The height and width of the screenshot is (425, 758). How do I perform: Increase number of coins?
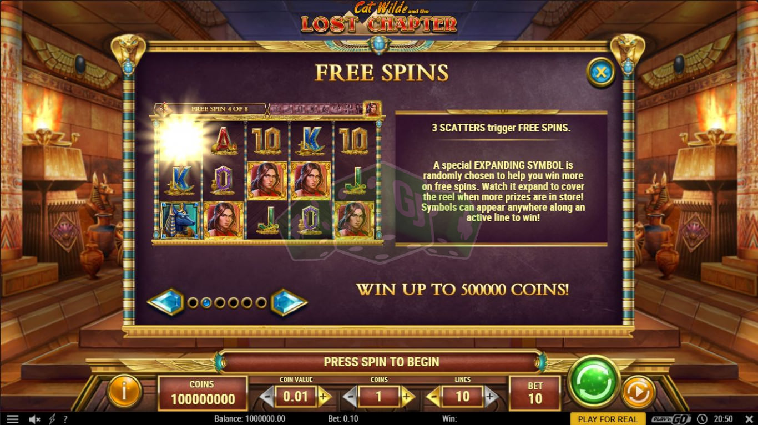point(407,397)
